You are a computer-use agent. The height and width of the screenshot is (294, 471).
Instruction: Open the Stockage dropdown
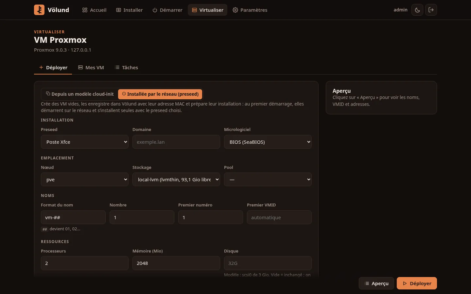pos(176,180)
